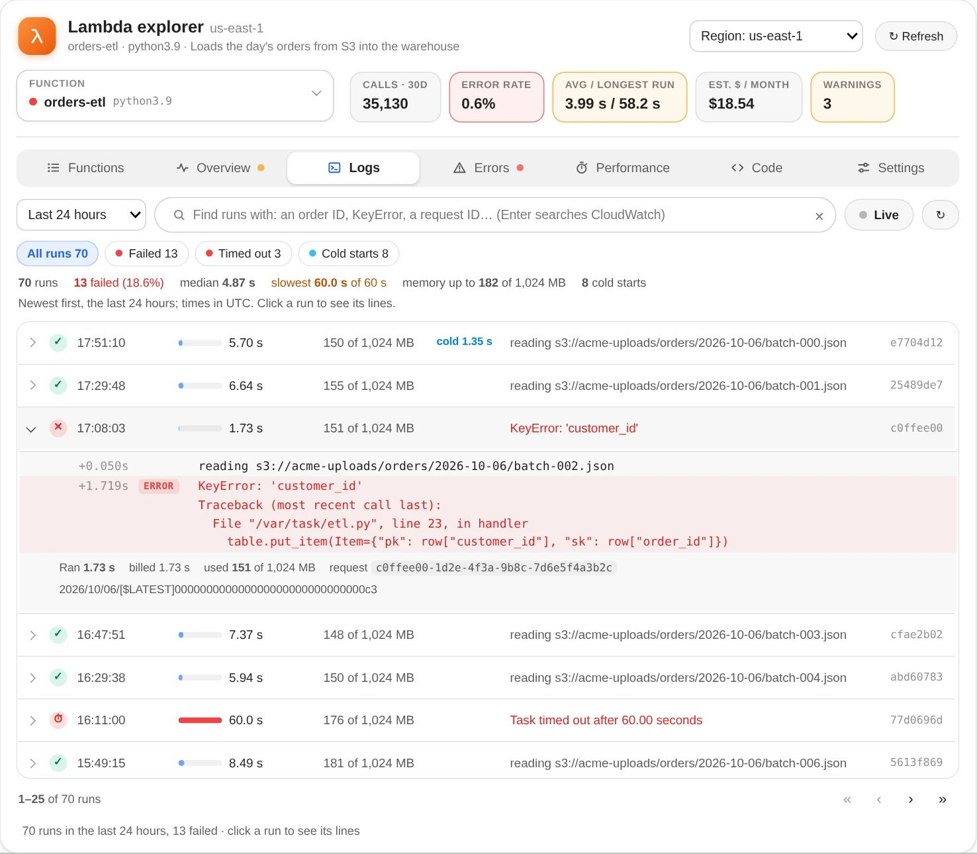Screen dimensions: 977x854
Task: Click the success checkmark icon for run 15:49:15
Action: click(58, 763)
